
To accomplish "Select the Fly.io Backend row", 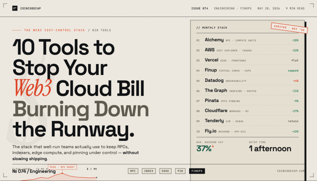I will tap(247, 131).
